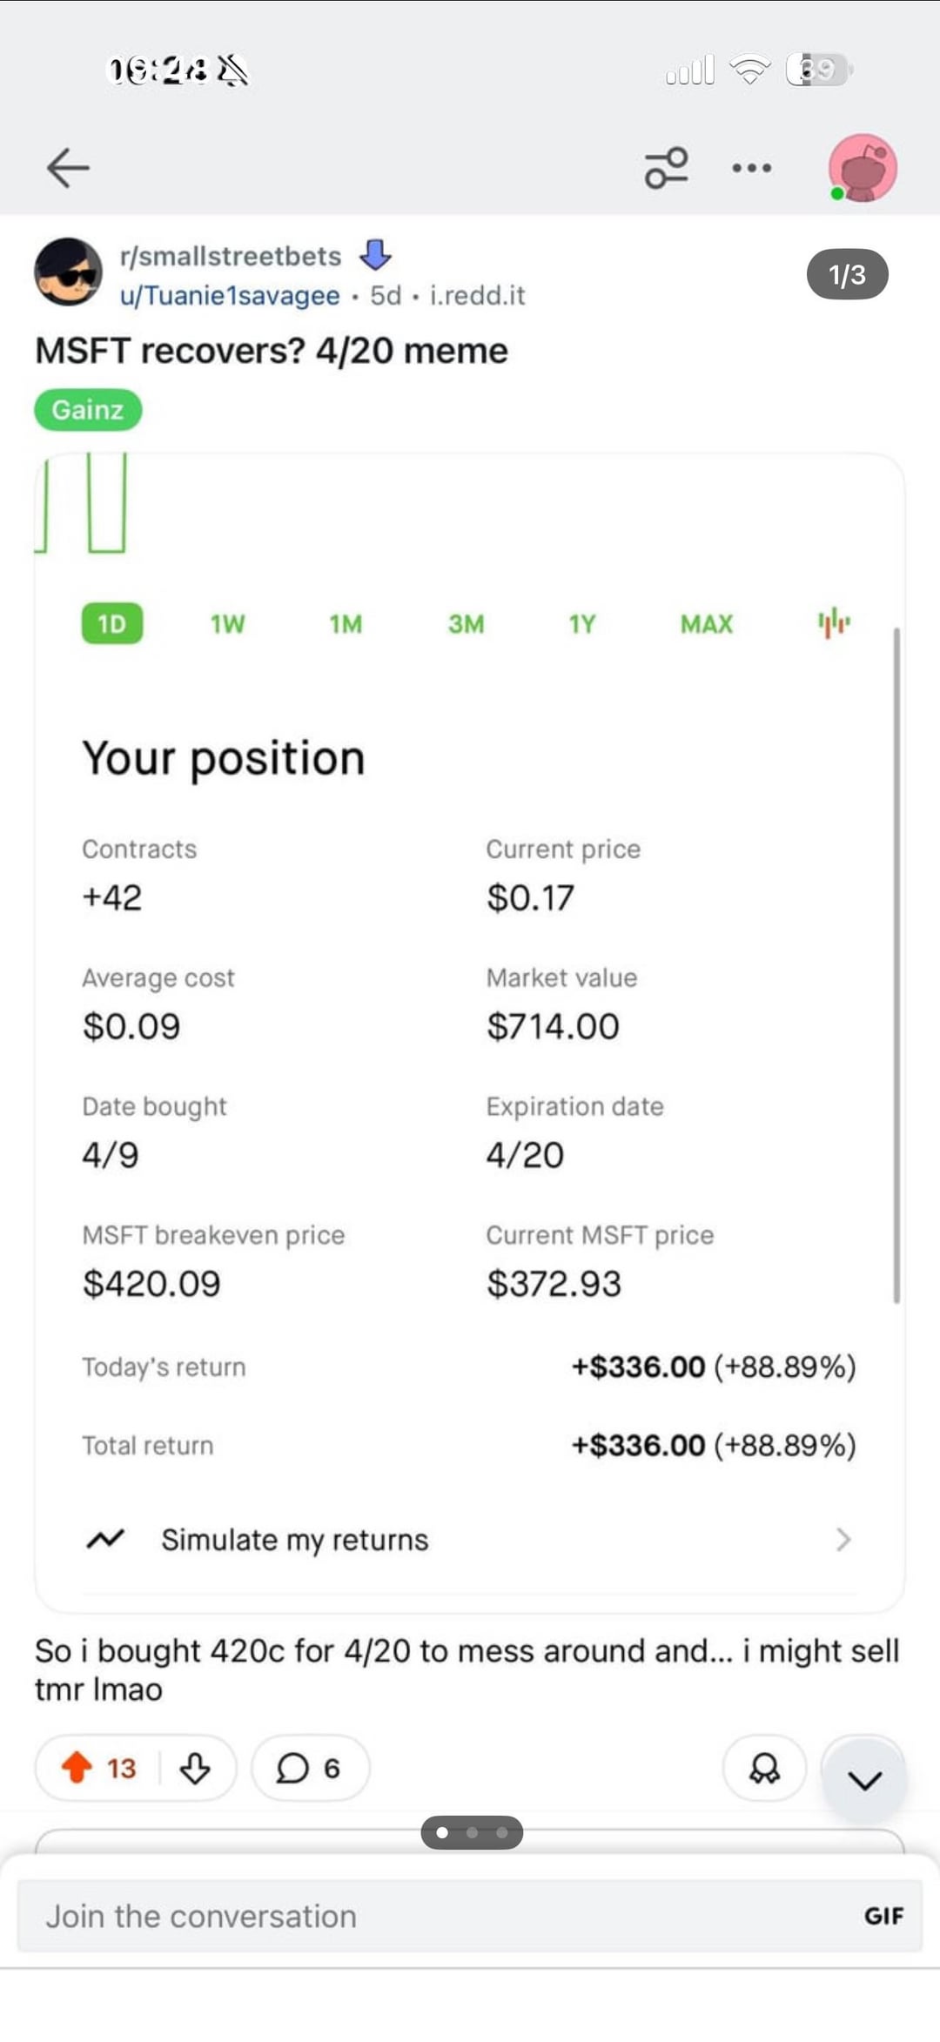The image size is (940, 2042).
Task: Open the feed sort and filter settings icon
Action: coord(666,167)
